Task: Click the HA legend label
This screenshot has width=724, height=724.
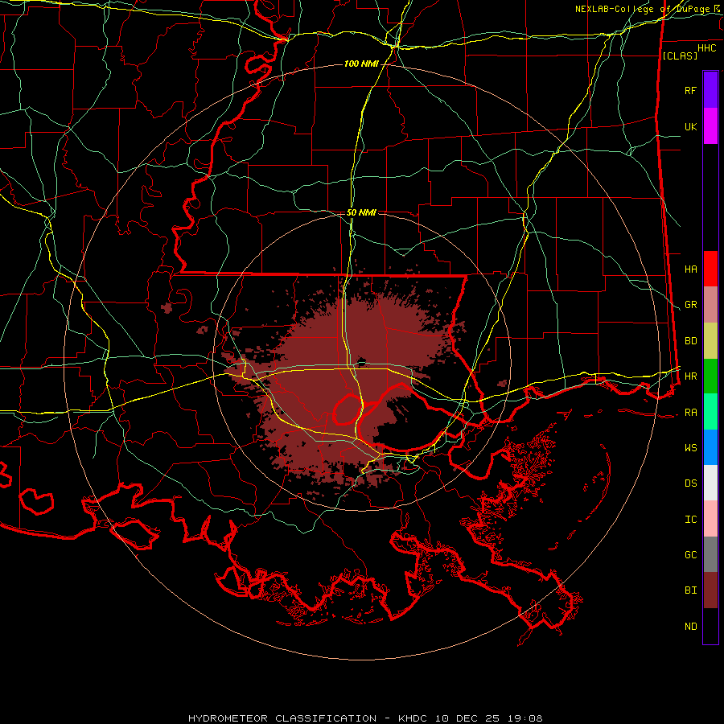Action: coord(690,269)
